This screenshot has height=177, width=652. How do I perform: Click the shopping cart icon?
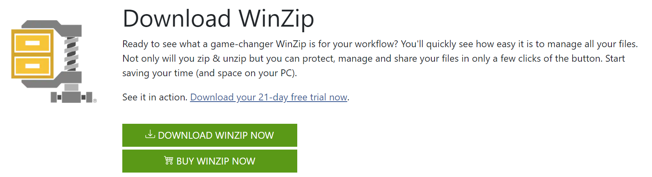168,160
